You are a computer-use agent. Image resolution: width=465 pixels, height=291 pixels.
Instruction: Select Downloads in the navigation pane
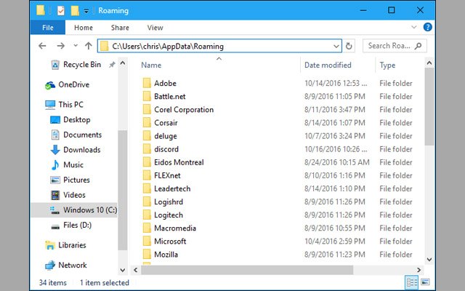coord(81,150)
